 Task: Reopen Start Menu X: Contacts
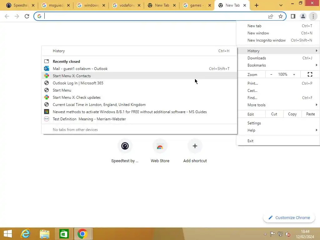(139, 76)
